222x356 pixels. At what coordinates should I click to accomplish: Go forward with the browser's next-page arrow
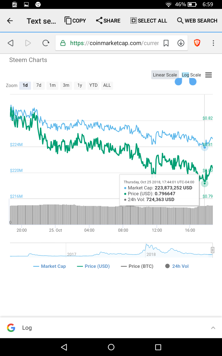click(28, 43)
